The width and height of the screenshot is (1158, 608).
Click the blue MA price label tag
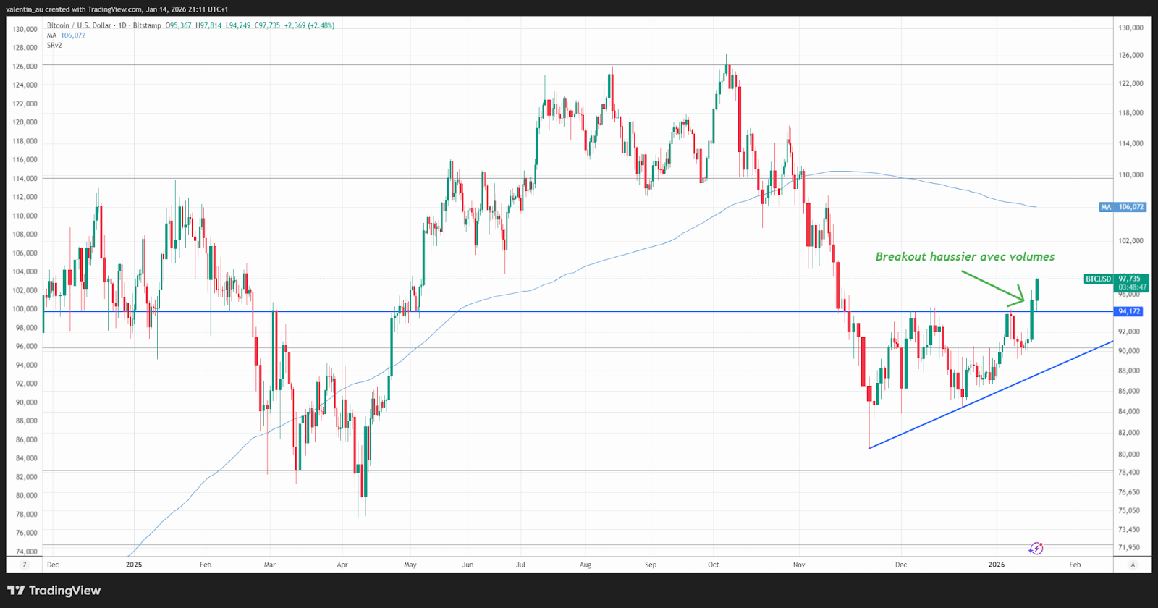click(x=1122, y=207)
